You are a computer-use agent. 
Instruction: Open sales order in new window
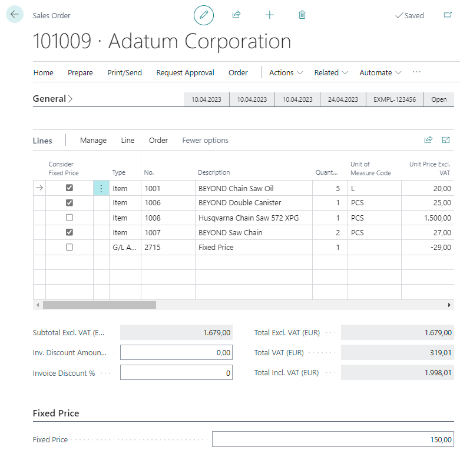point(448,15)
